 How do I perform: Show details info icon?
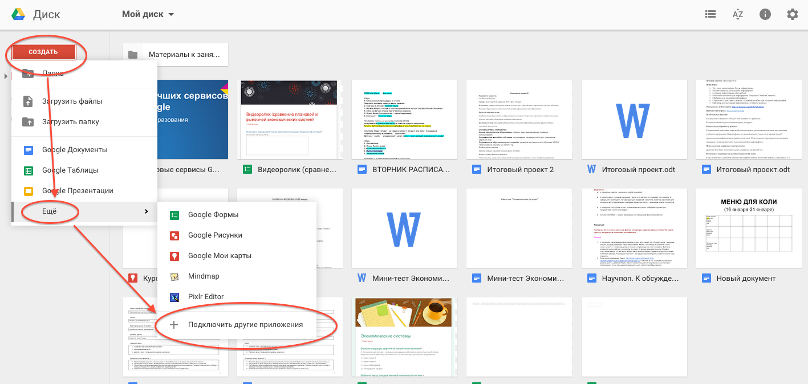click(x=765, y=14)
